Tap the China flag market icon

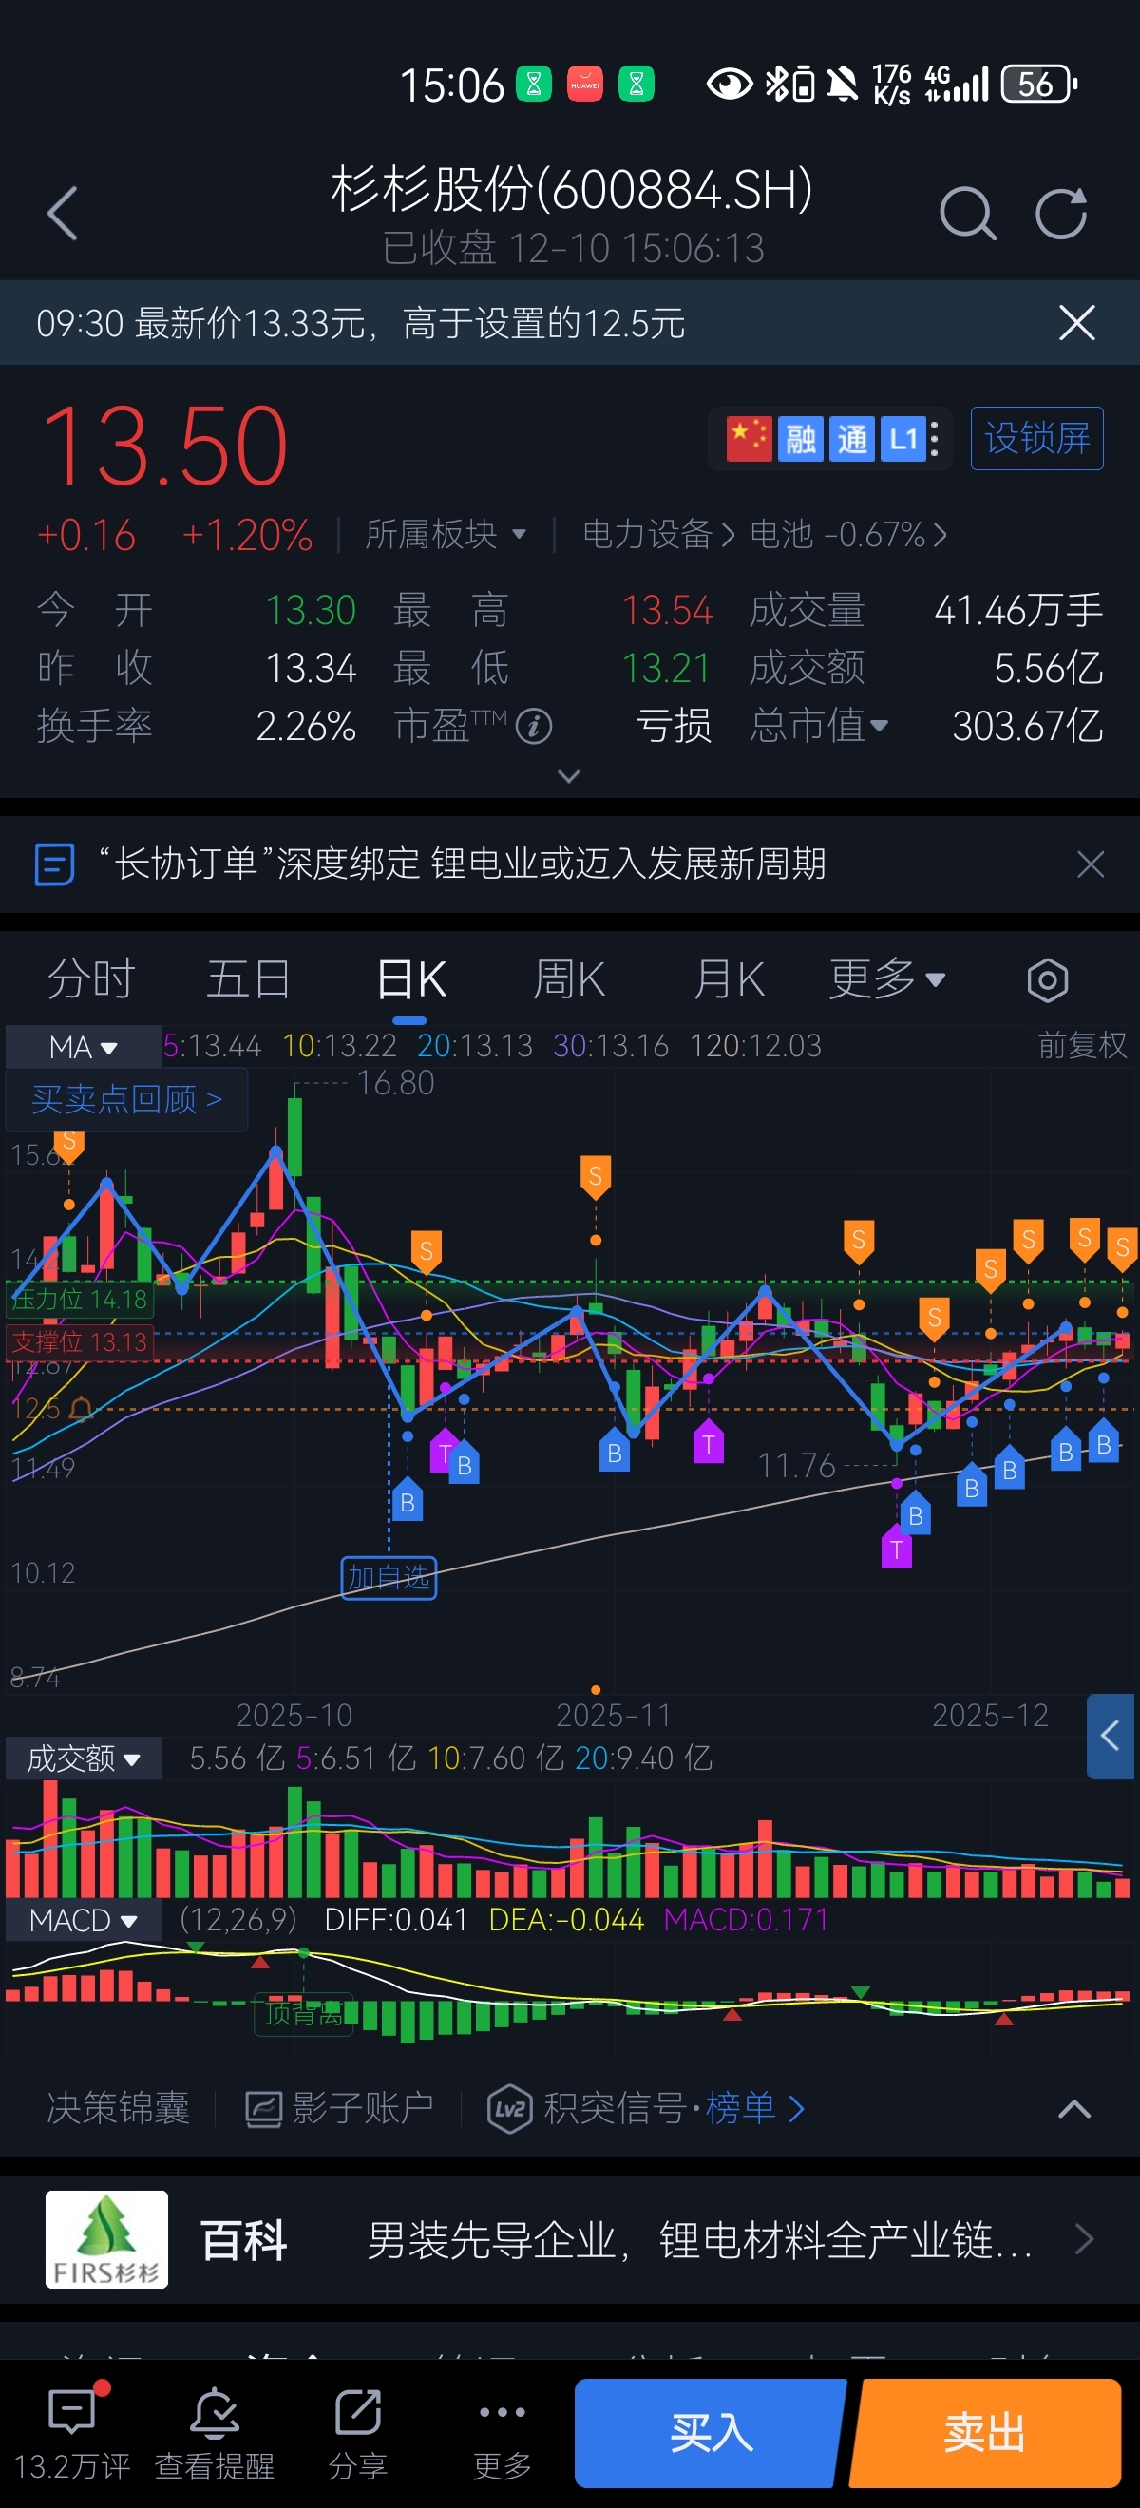749,439
